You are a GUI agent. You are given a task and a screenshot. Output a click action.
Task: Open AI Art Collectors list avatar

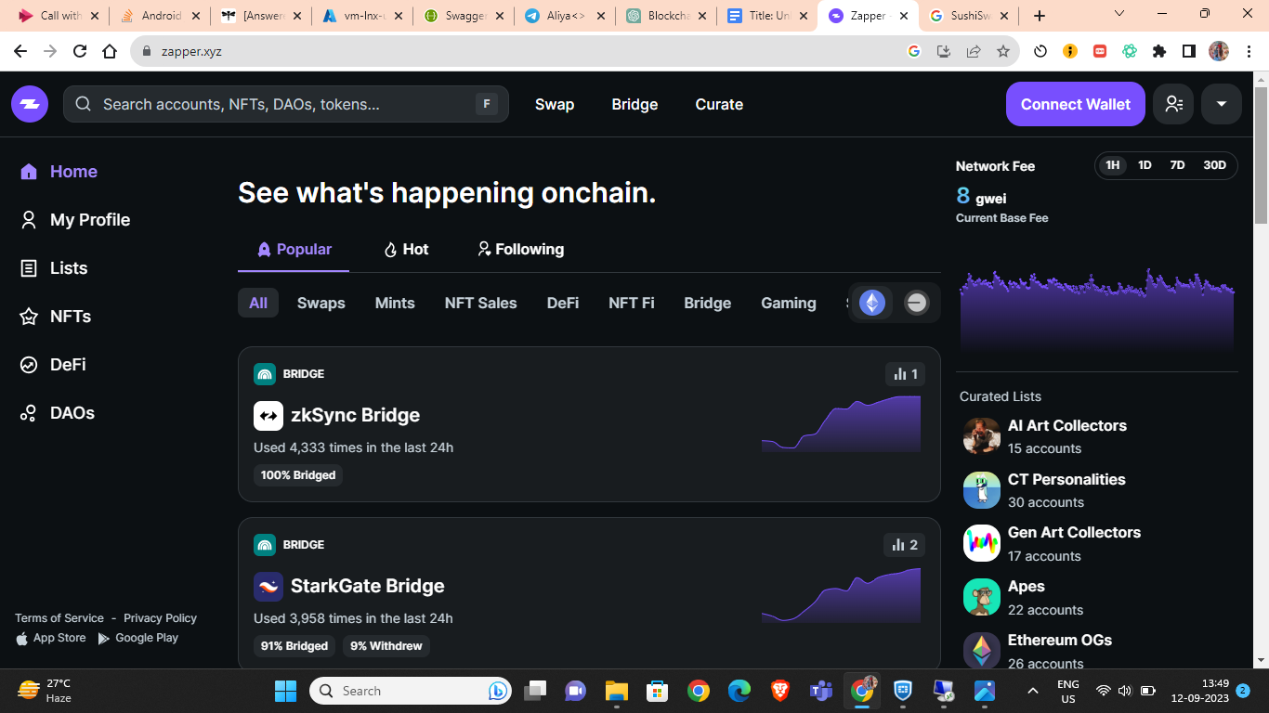[x=982, y=435]
